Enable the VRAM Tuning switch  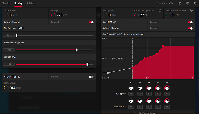pyautogui.click(x=91, y=77)
